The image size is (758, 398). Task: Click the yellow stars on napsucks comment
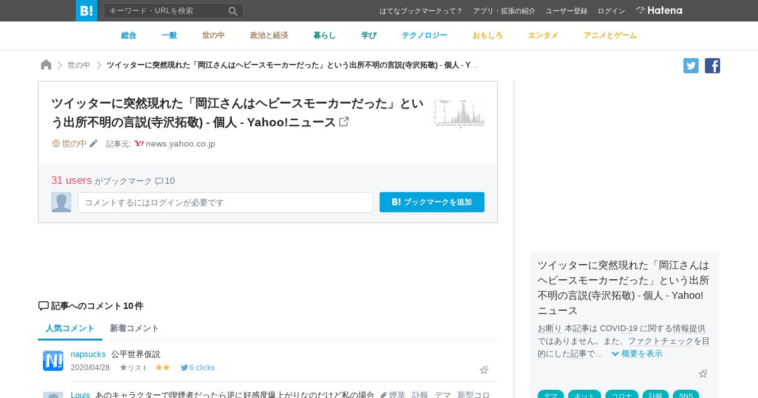163,367
